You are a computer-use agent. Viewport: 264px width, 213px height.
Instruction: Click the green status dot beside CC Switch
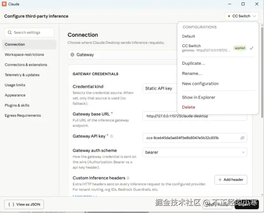229,16
